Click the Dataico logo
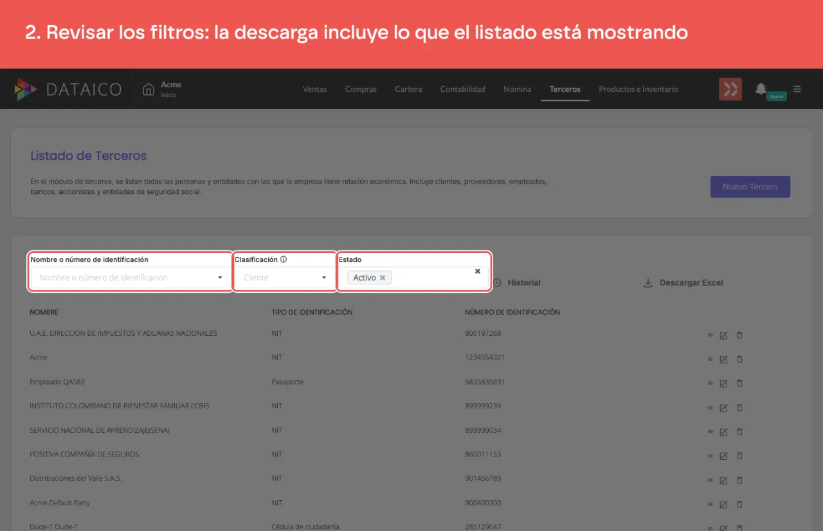Screen dimensions: 823x531 point(68,89)
